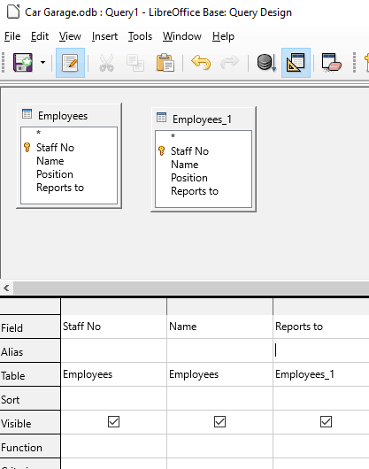The width and height of the screenshot is (369, 469).
Task: Open the View menu
Action: pyautogui.click(x=70, y=36)
